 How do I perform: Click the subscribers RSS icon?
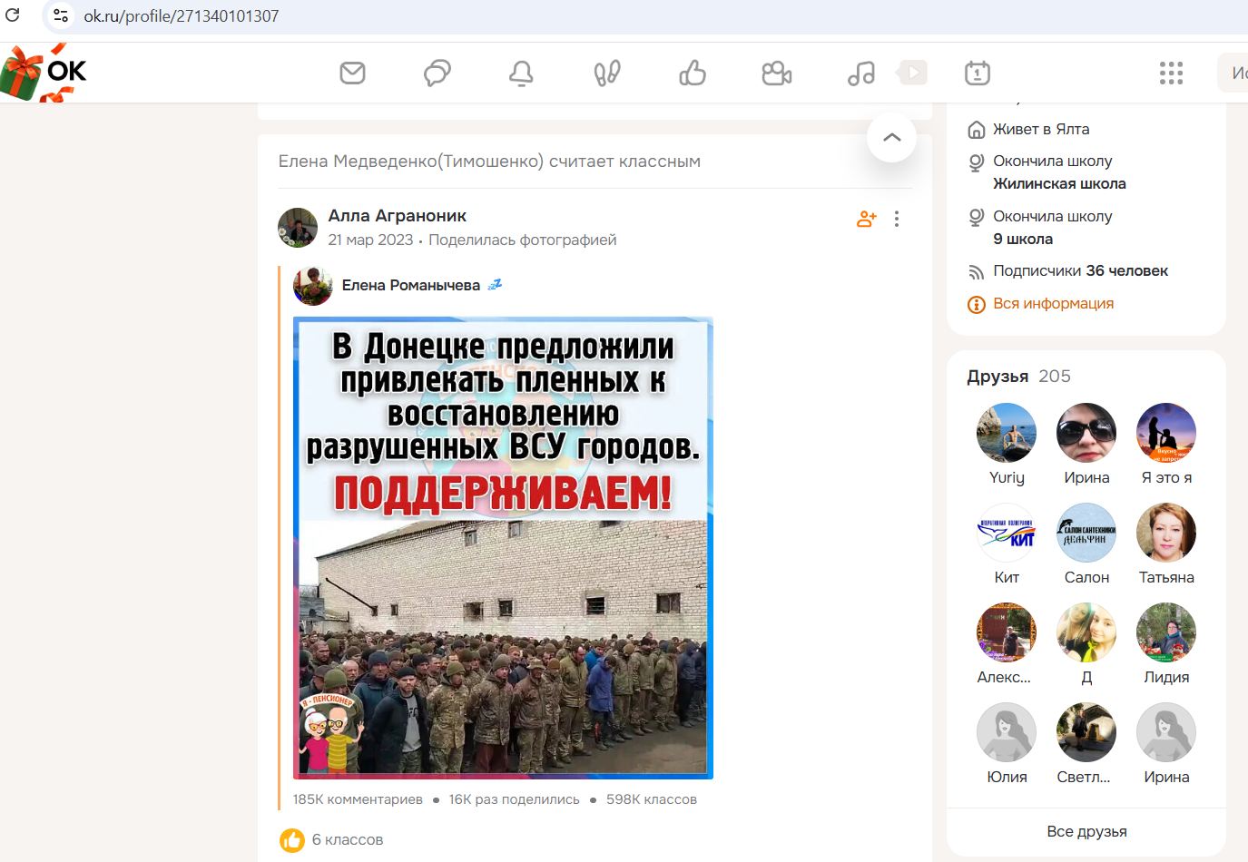977,271
